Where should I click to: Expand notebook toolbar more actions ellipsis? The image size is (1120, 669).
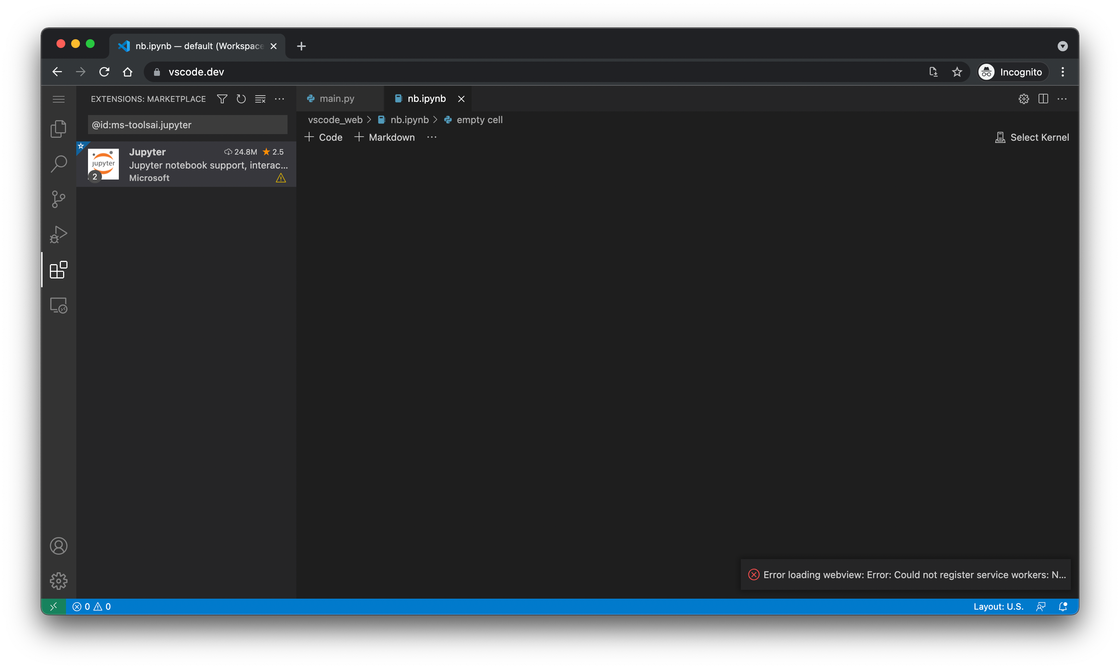point(431,137)
